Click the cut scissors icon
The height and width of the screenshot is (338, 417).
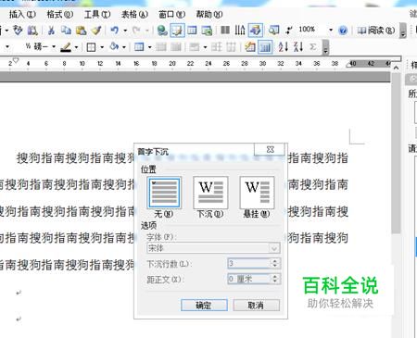[x=51, y=31]
